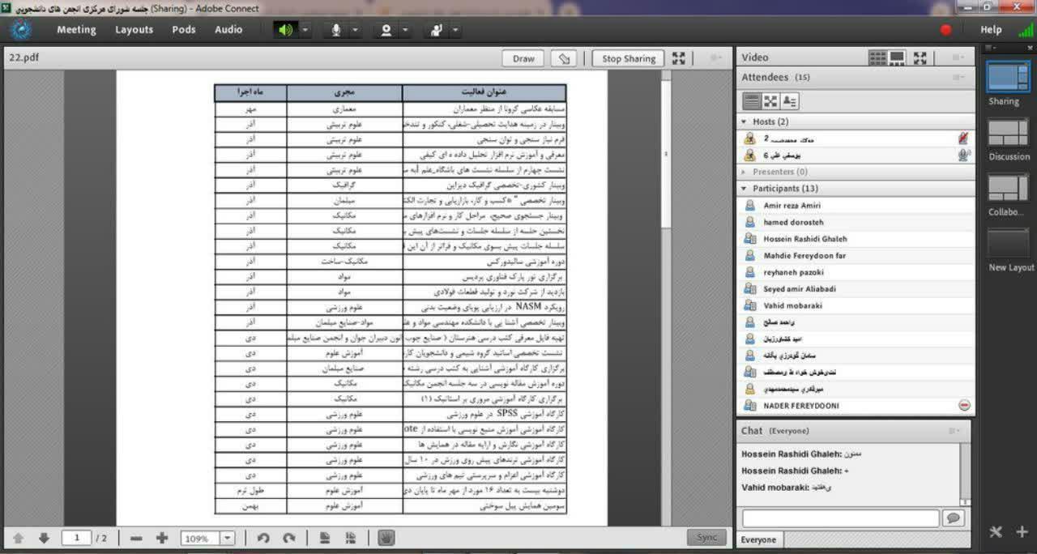Open the Pods menu
The width and height of the screenshot is (1037, 554).
pos(184,30)
